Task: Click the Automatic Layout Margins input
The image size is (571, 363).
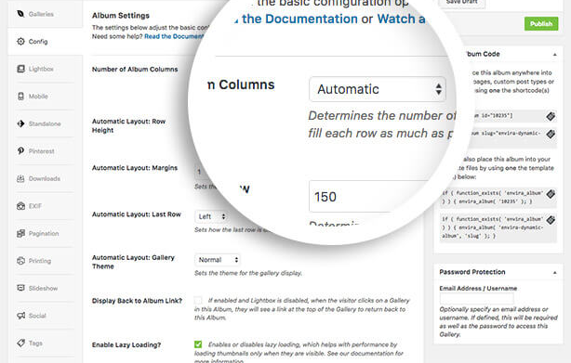Action: [201, 172]
